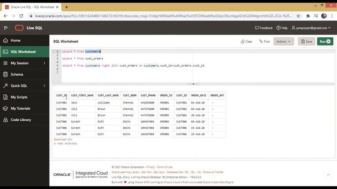
Task: Open the Terms of Use link
Action: pos(164,167)
